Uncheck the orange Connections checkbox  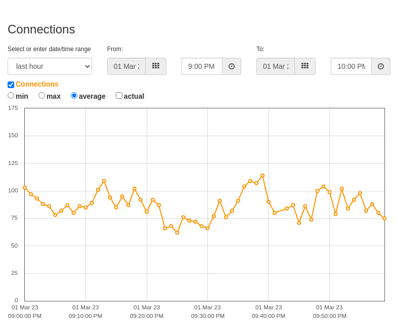11,85
